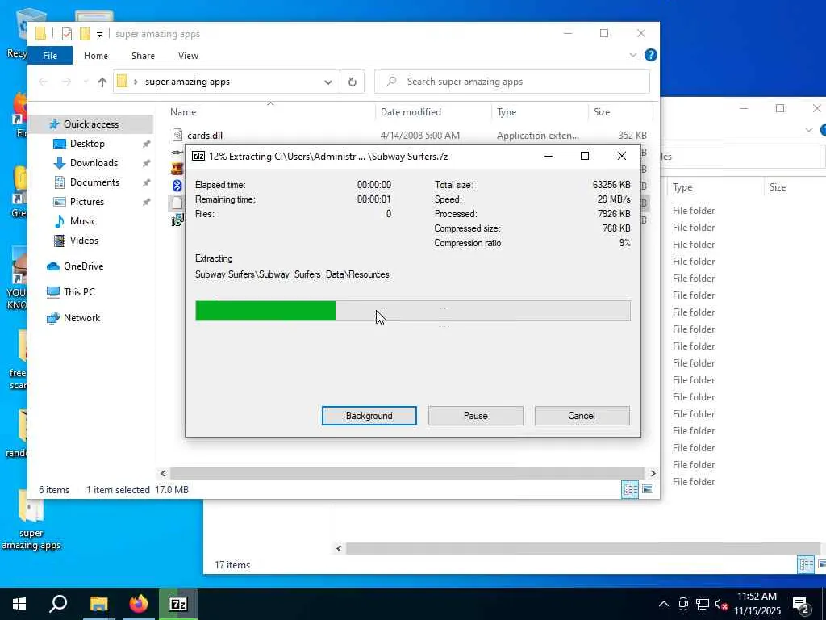This screenshot has height=620, width=826.
Task: Open the Action Center notifications icon
Action: click(801, 605)
